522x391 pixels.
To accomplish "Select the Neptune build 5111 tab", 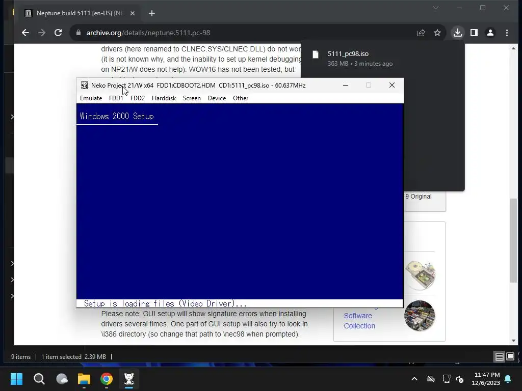I will [79, 13].
